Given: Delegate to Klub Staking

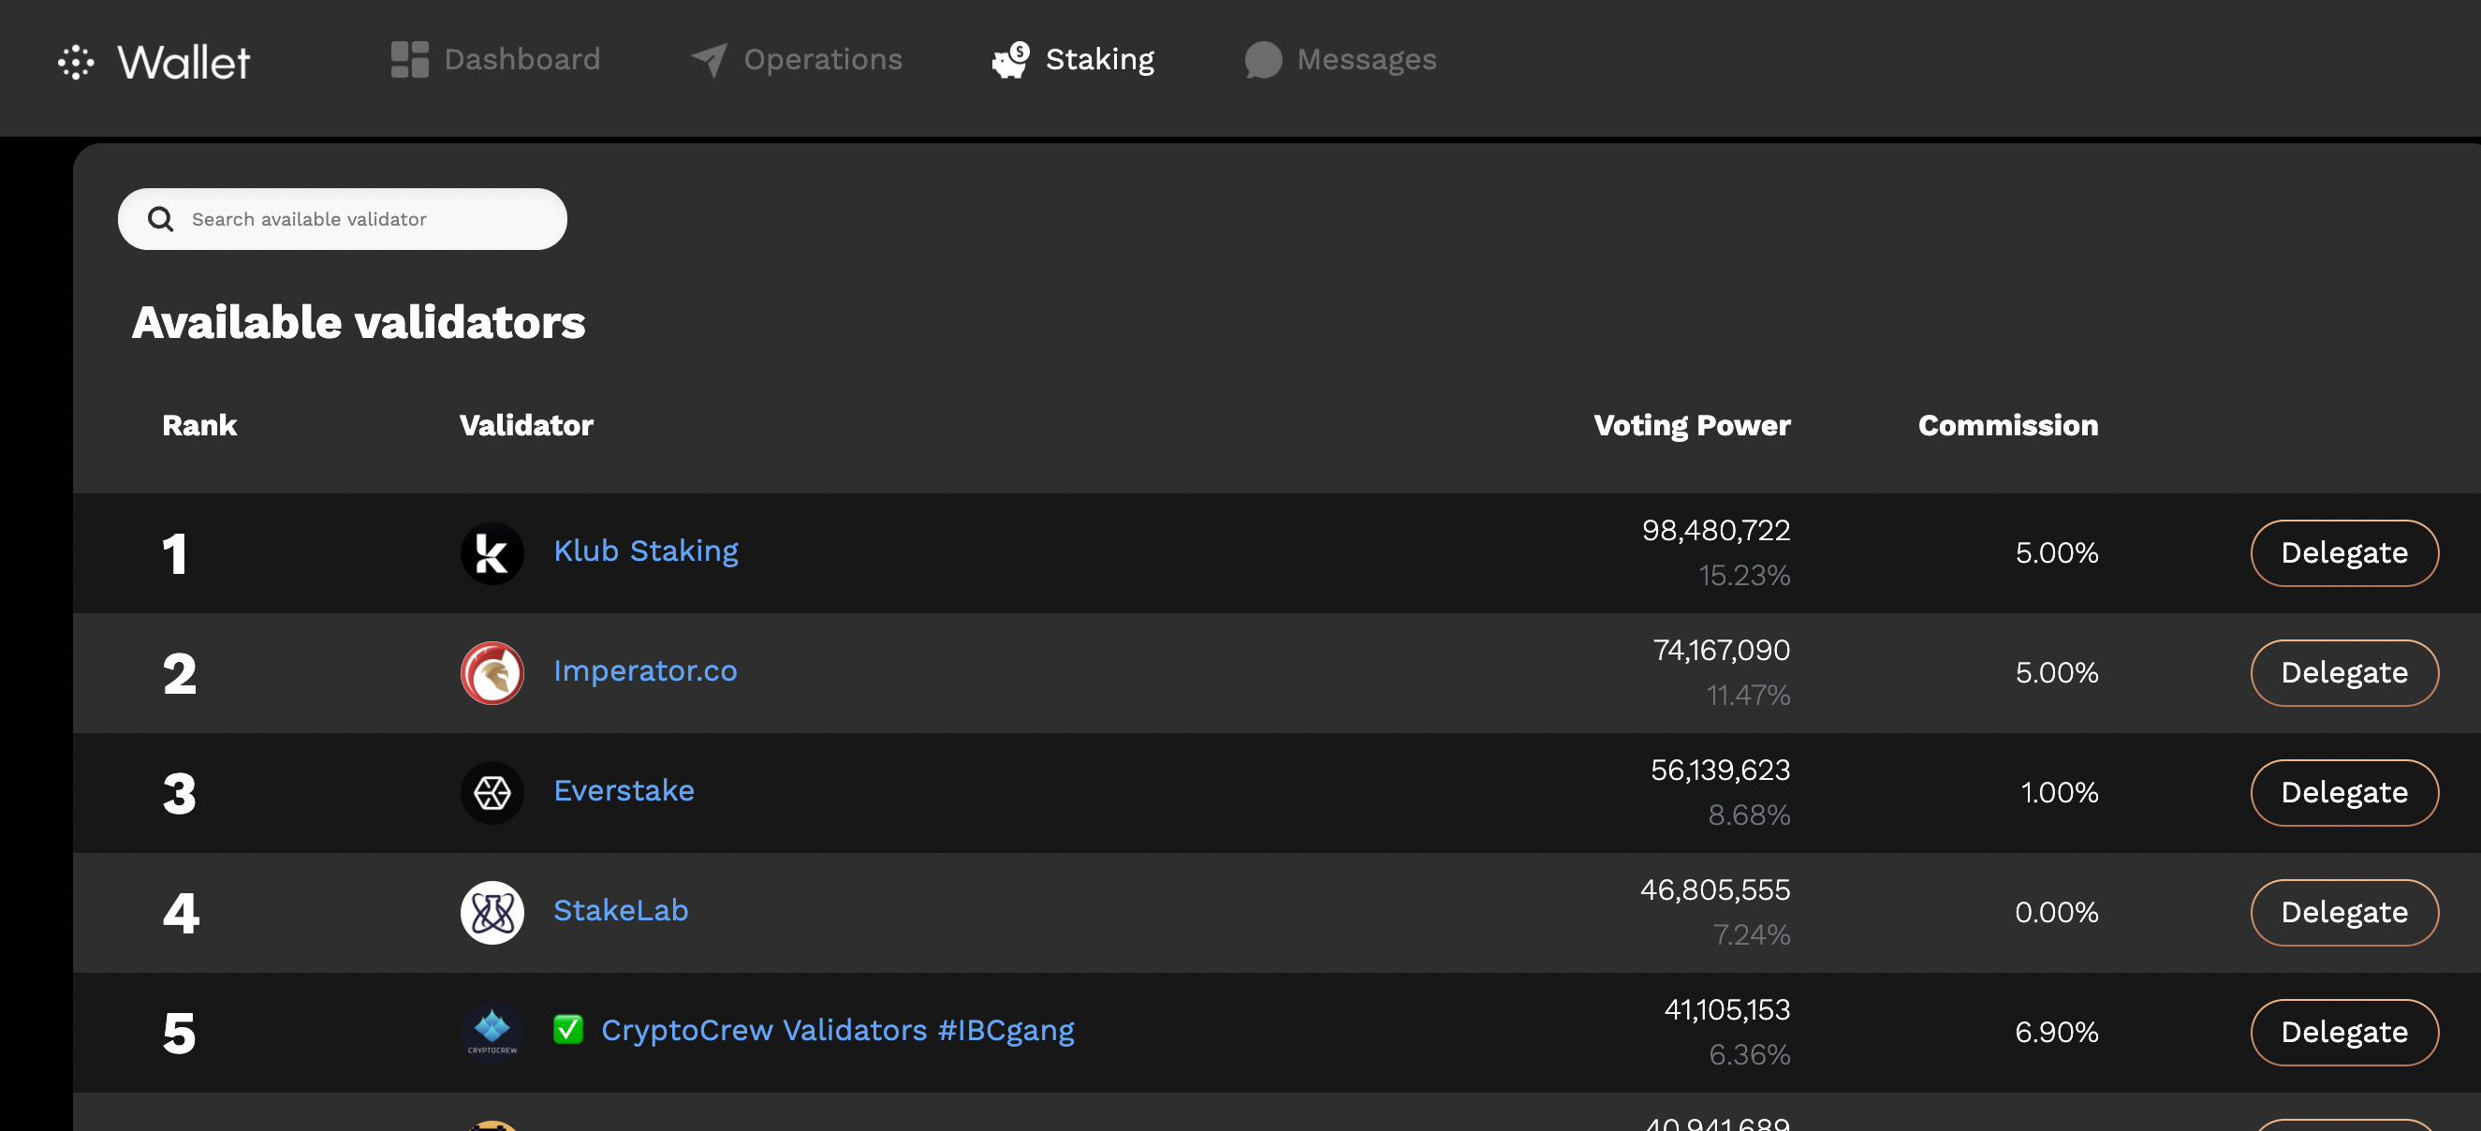Looking at the screenshot, I should (2343, 553).
